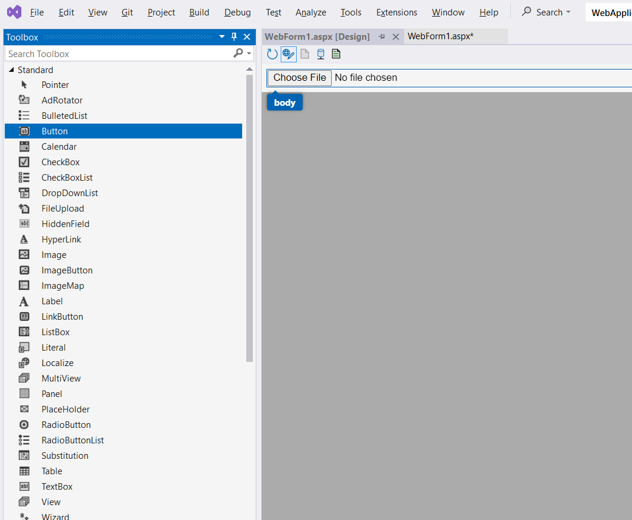Click the globe edit icon in the designer toolbar
Viewport: 632px width, 520px height.
tap(288, 53)
